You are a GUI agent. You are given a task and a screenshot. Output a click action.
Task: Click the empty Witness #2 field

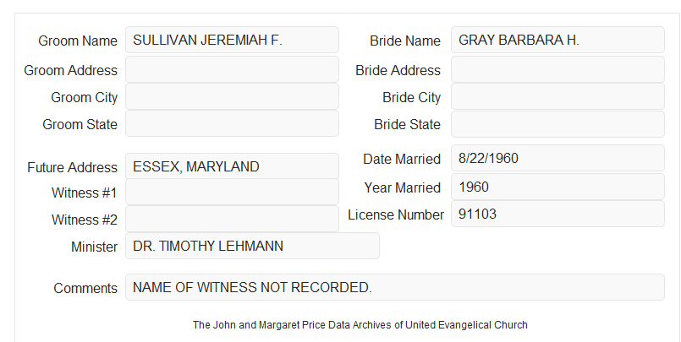pos(232,219)
